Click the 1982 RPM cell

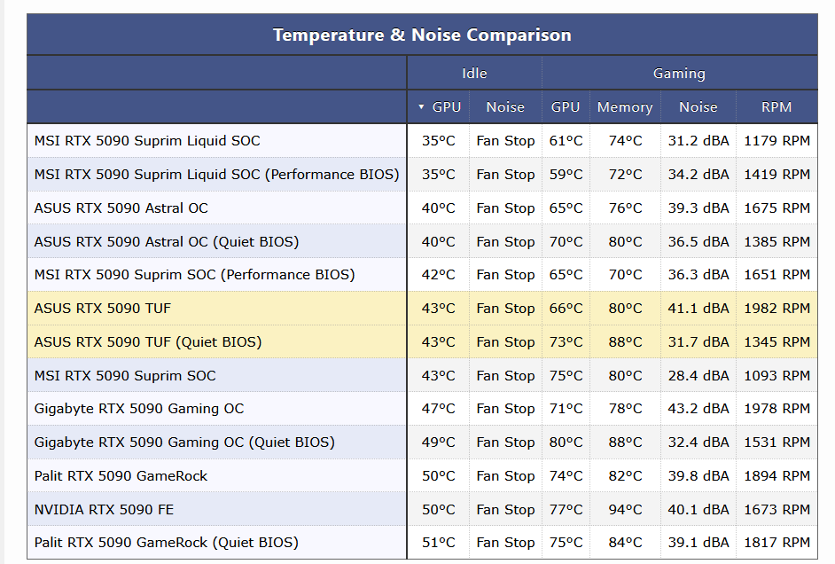(x=776, y=309)
